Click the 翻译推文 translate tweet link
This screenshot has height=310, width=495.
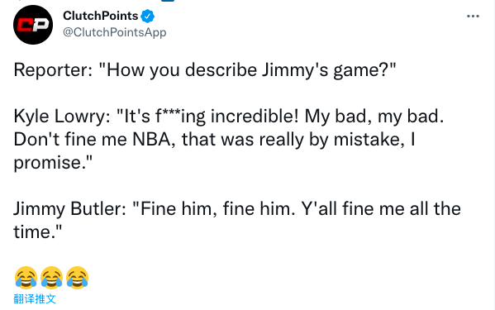[35, 298]
